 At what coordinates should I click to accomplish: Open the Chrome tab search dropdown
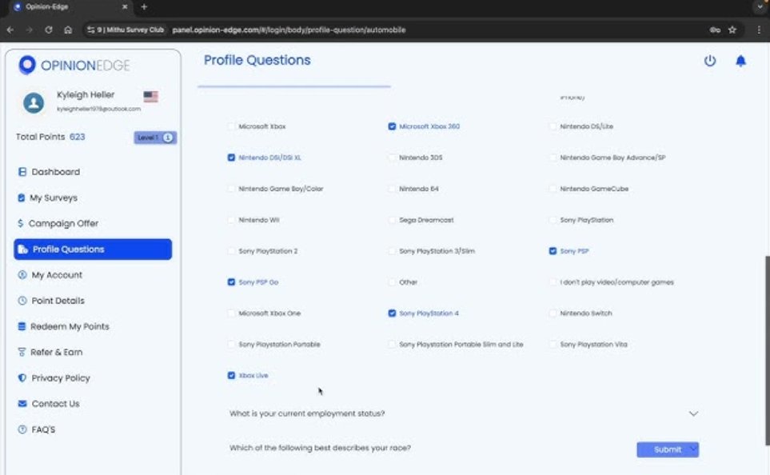tap(757, 7)
